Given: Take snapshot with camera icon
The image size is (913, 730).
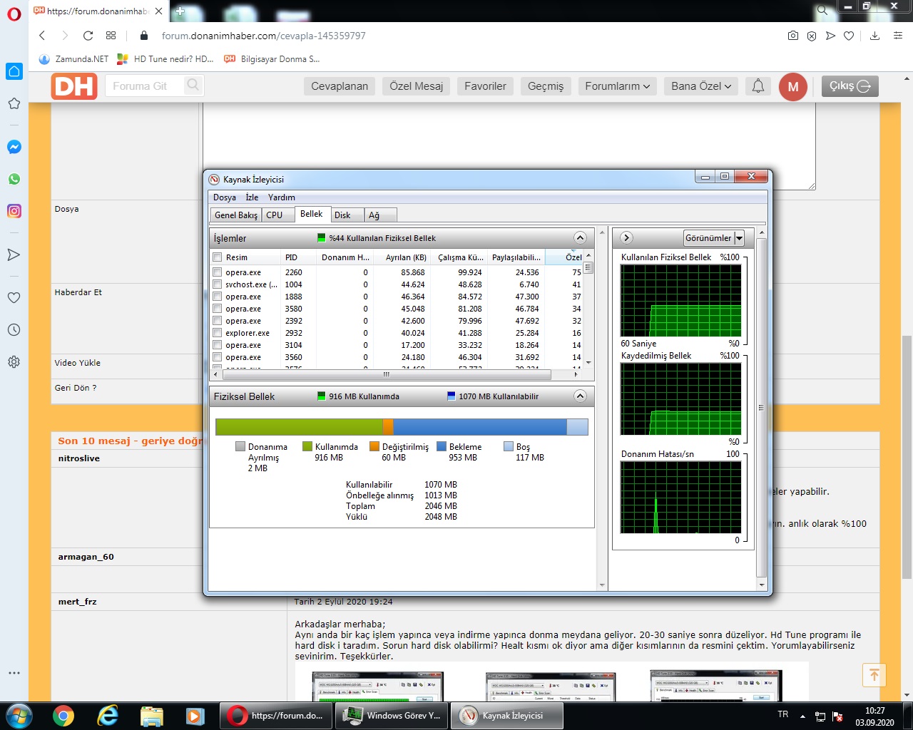Looking at the screenshot, I should pos(792,36).
